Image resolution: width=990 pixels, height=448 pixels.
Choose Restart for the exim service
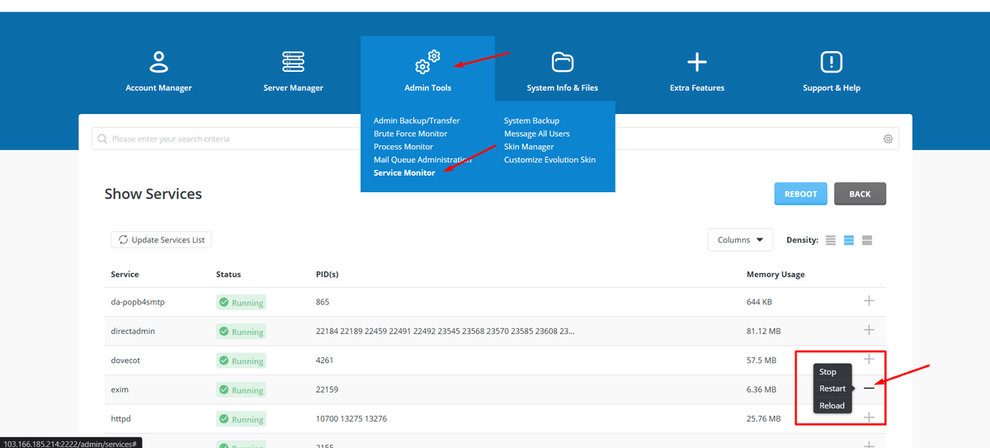point(832,389)
